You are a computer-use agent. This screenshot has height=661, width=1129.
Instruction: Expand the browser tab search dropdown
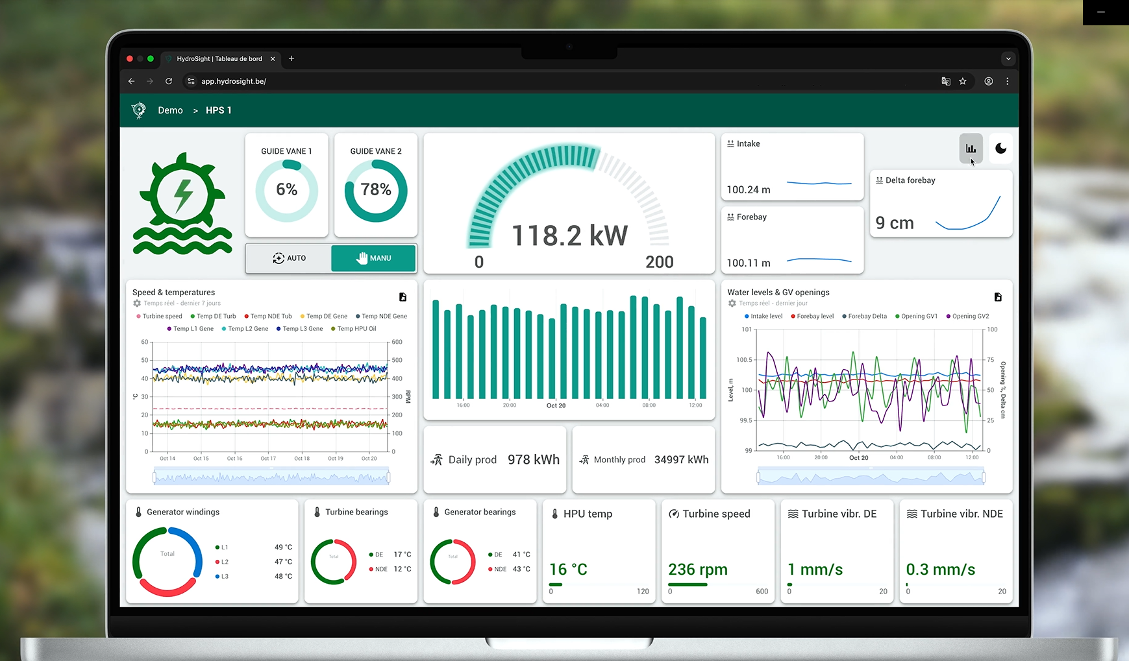click(x=1008, y=58)
